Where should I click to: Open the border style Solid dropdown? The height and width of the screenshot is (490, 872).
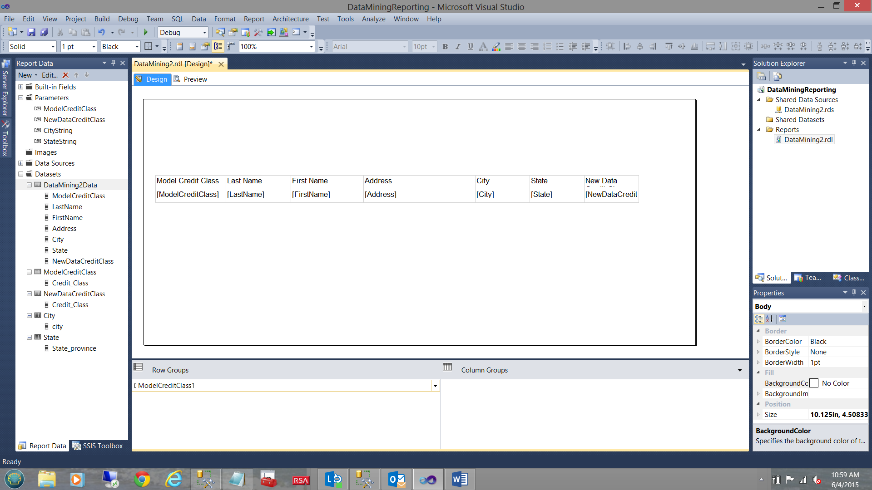pos(53,47)
